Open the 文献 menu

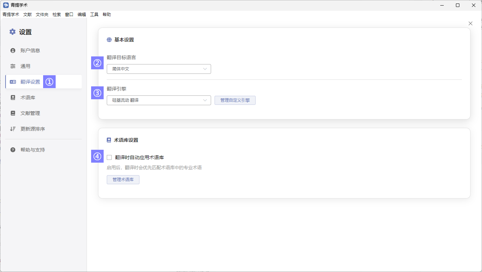pyautogui.click(x=27, y=15)
